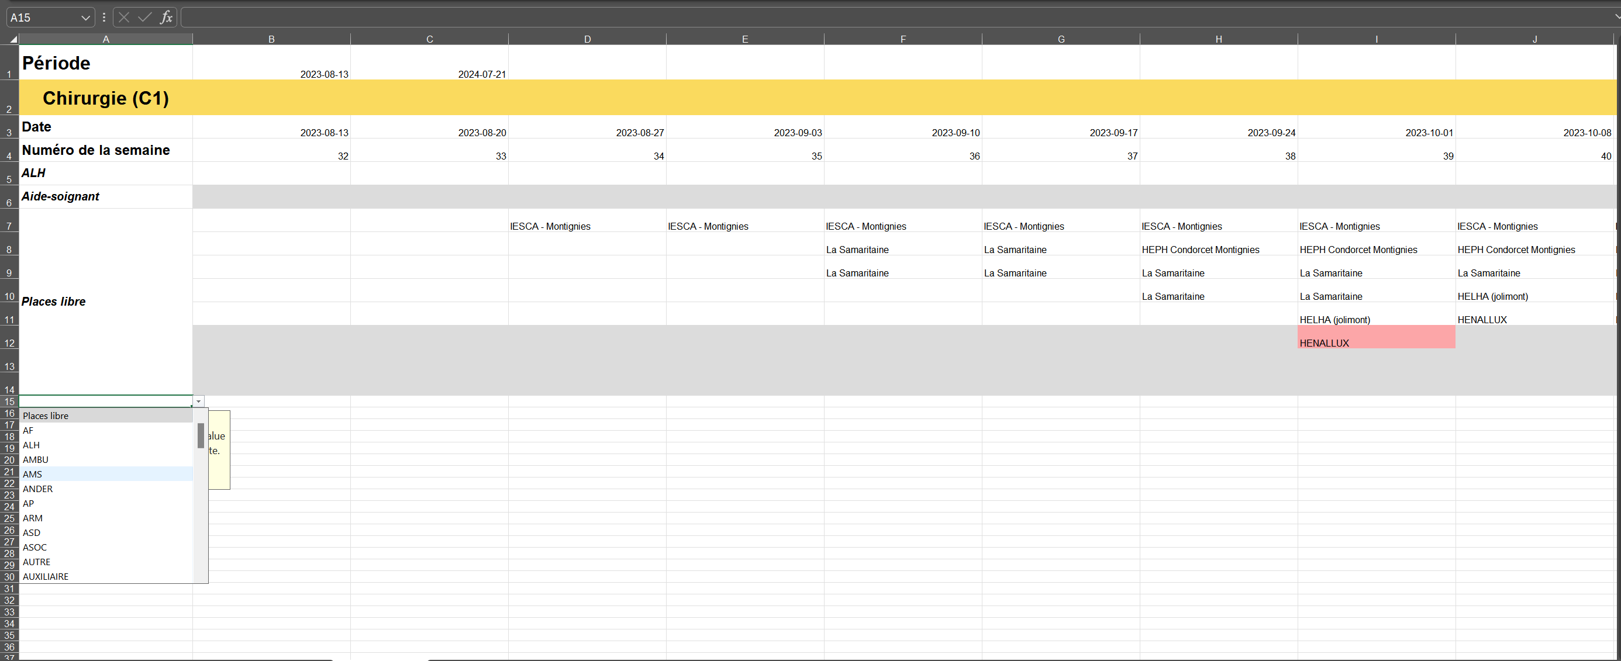
Task: Select column C header
Action: pyautogui.click(x=429, y=39)
